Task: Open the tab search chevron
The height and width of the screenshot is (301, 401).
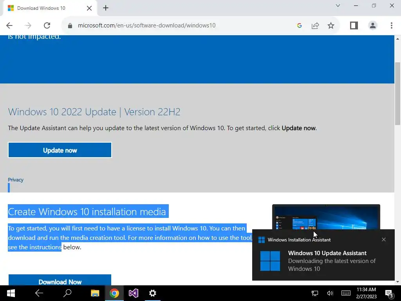Action: click(x=338, y=5)
